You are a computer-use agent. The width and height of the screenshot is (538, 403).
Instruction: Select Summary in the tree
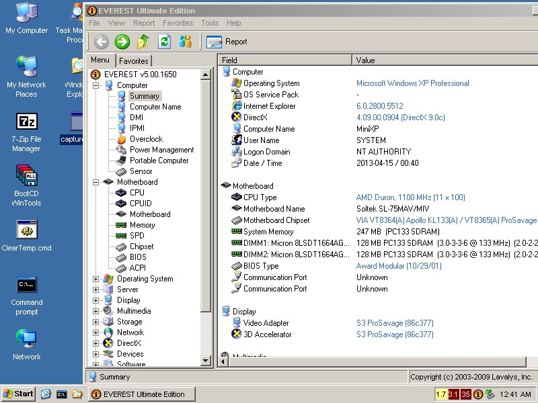coord(144,96)
